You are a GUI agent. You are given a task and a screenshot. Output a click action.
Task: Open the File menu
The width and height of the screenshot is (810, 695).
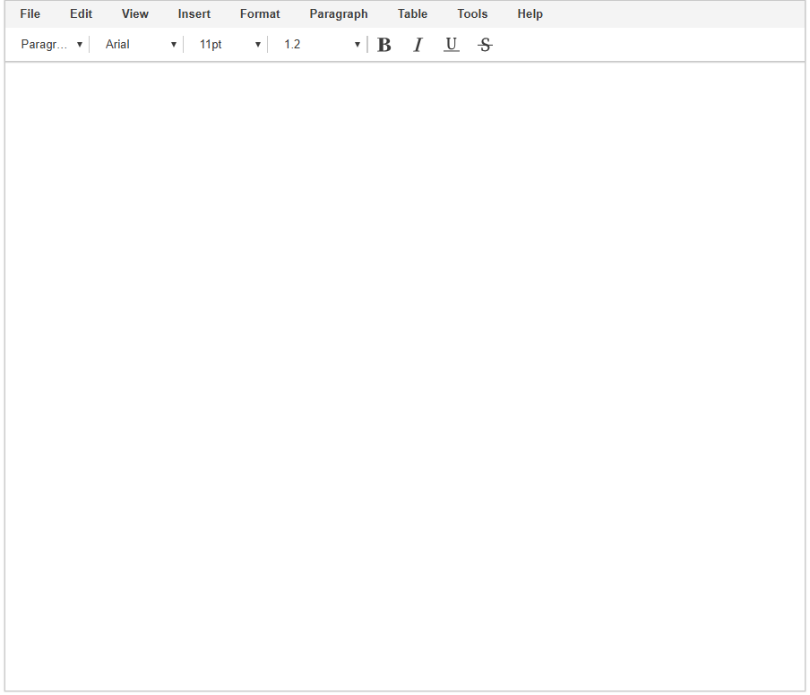tap(30, 14)
